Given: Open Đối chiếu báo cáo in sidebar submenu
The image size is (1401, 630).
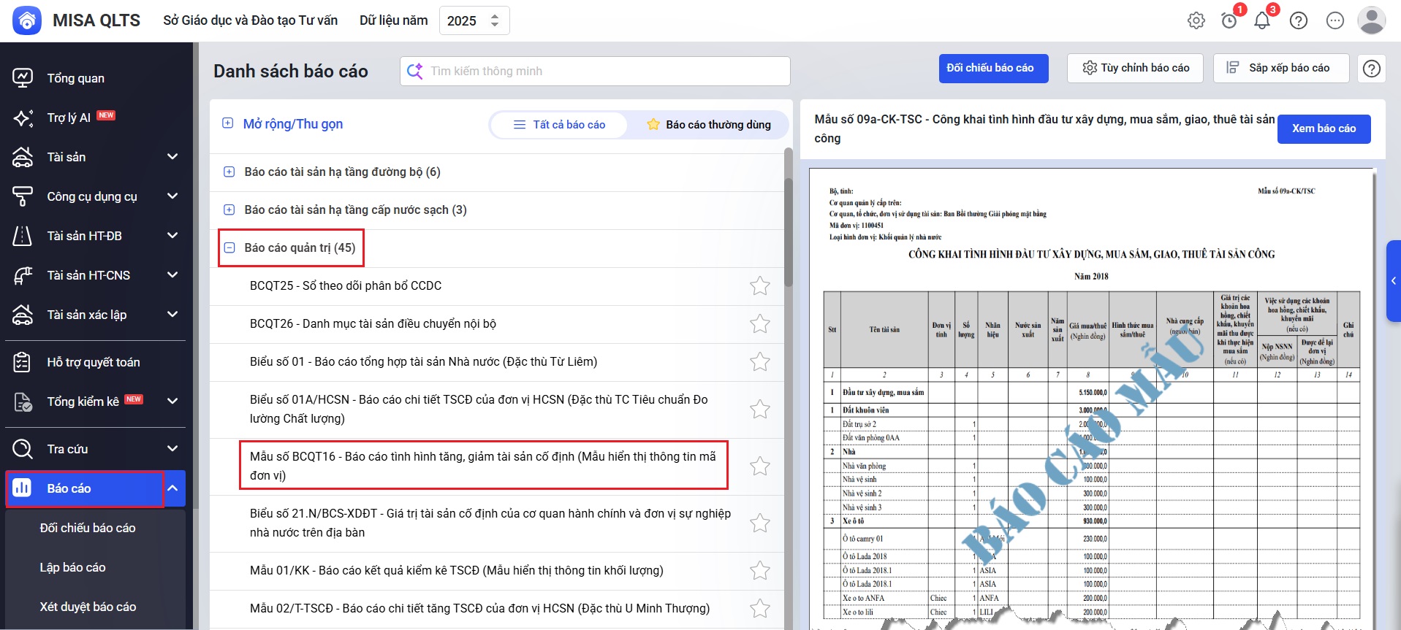Looking at the screenshot, I should click(88, 528).
